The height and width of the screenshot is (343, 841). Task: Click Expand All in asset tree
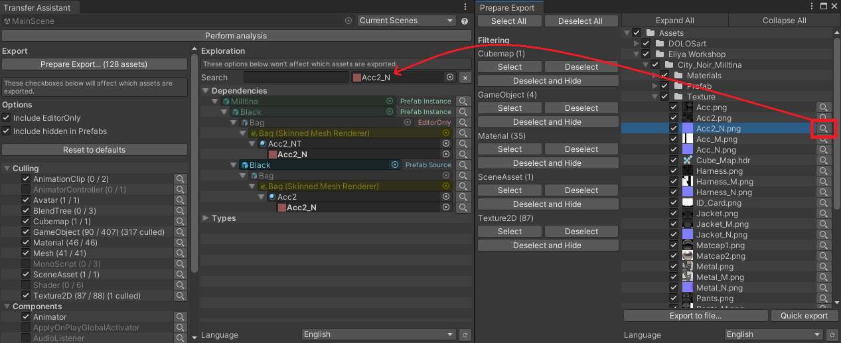[x=674, y=21]
